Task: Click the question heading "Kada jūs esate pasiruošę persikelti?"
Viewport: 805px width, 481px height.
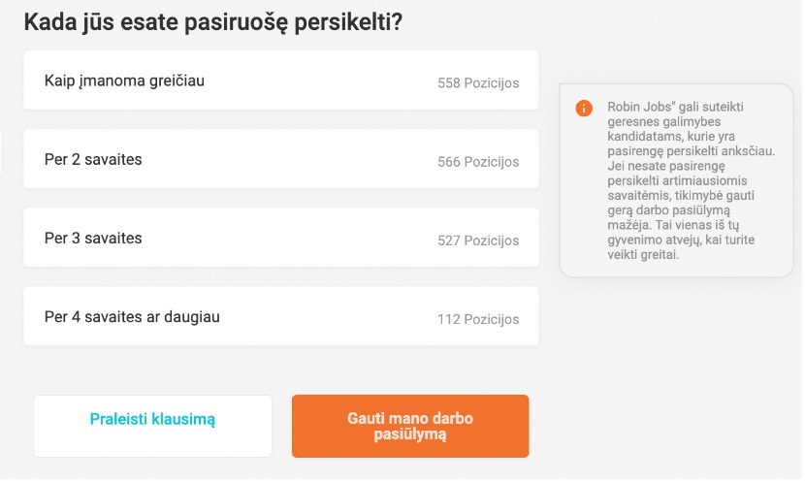Action: [x=213, y=22]
